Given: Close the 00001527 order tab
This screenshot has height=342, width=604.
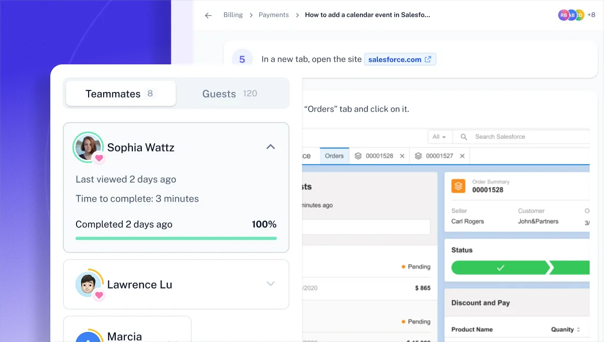Looking at the screenshot, I should click(462, 156).
